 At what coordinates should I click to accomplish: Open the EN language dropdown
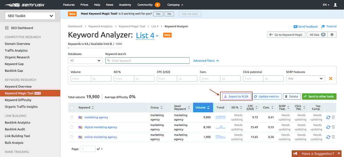pos(326,4)
